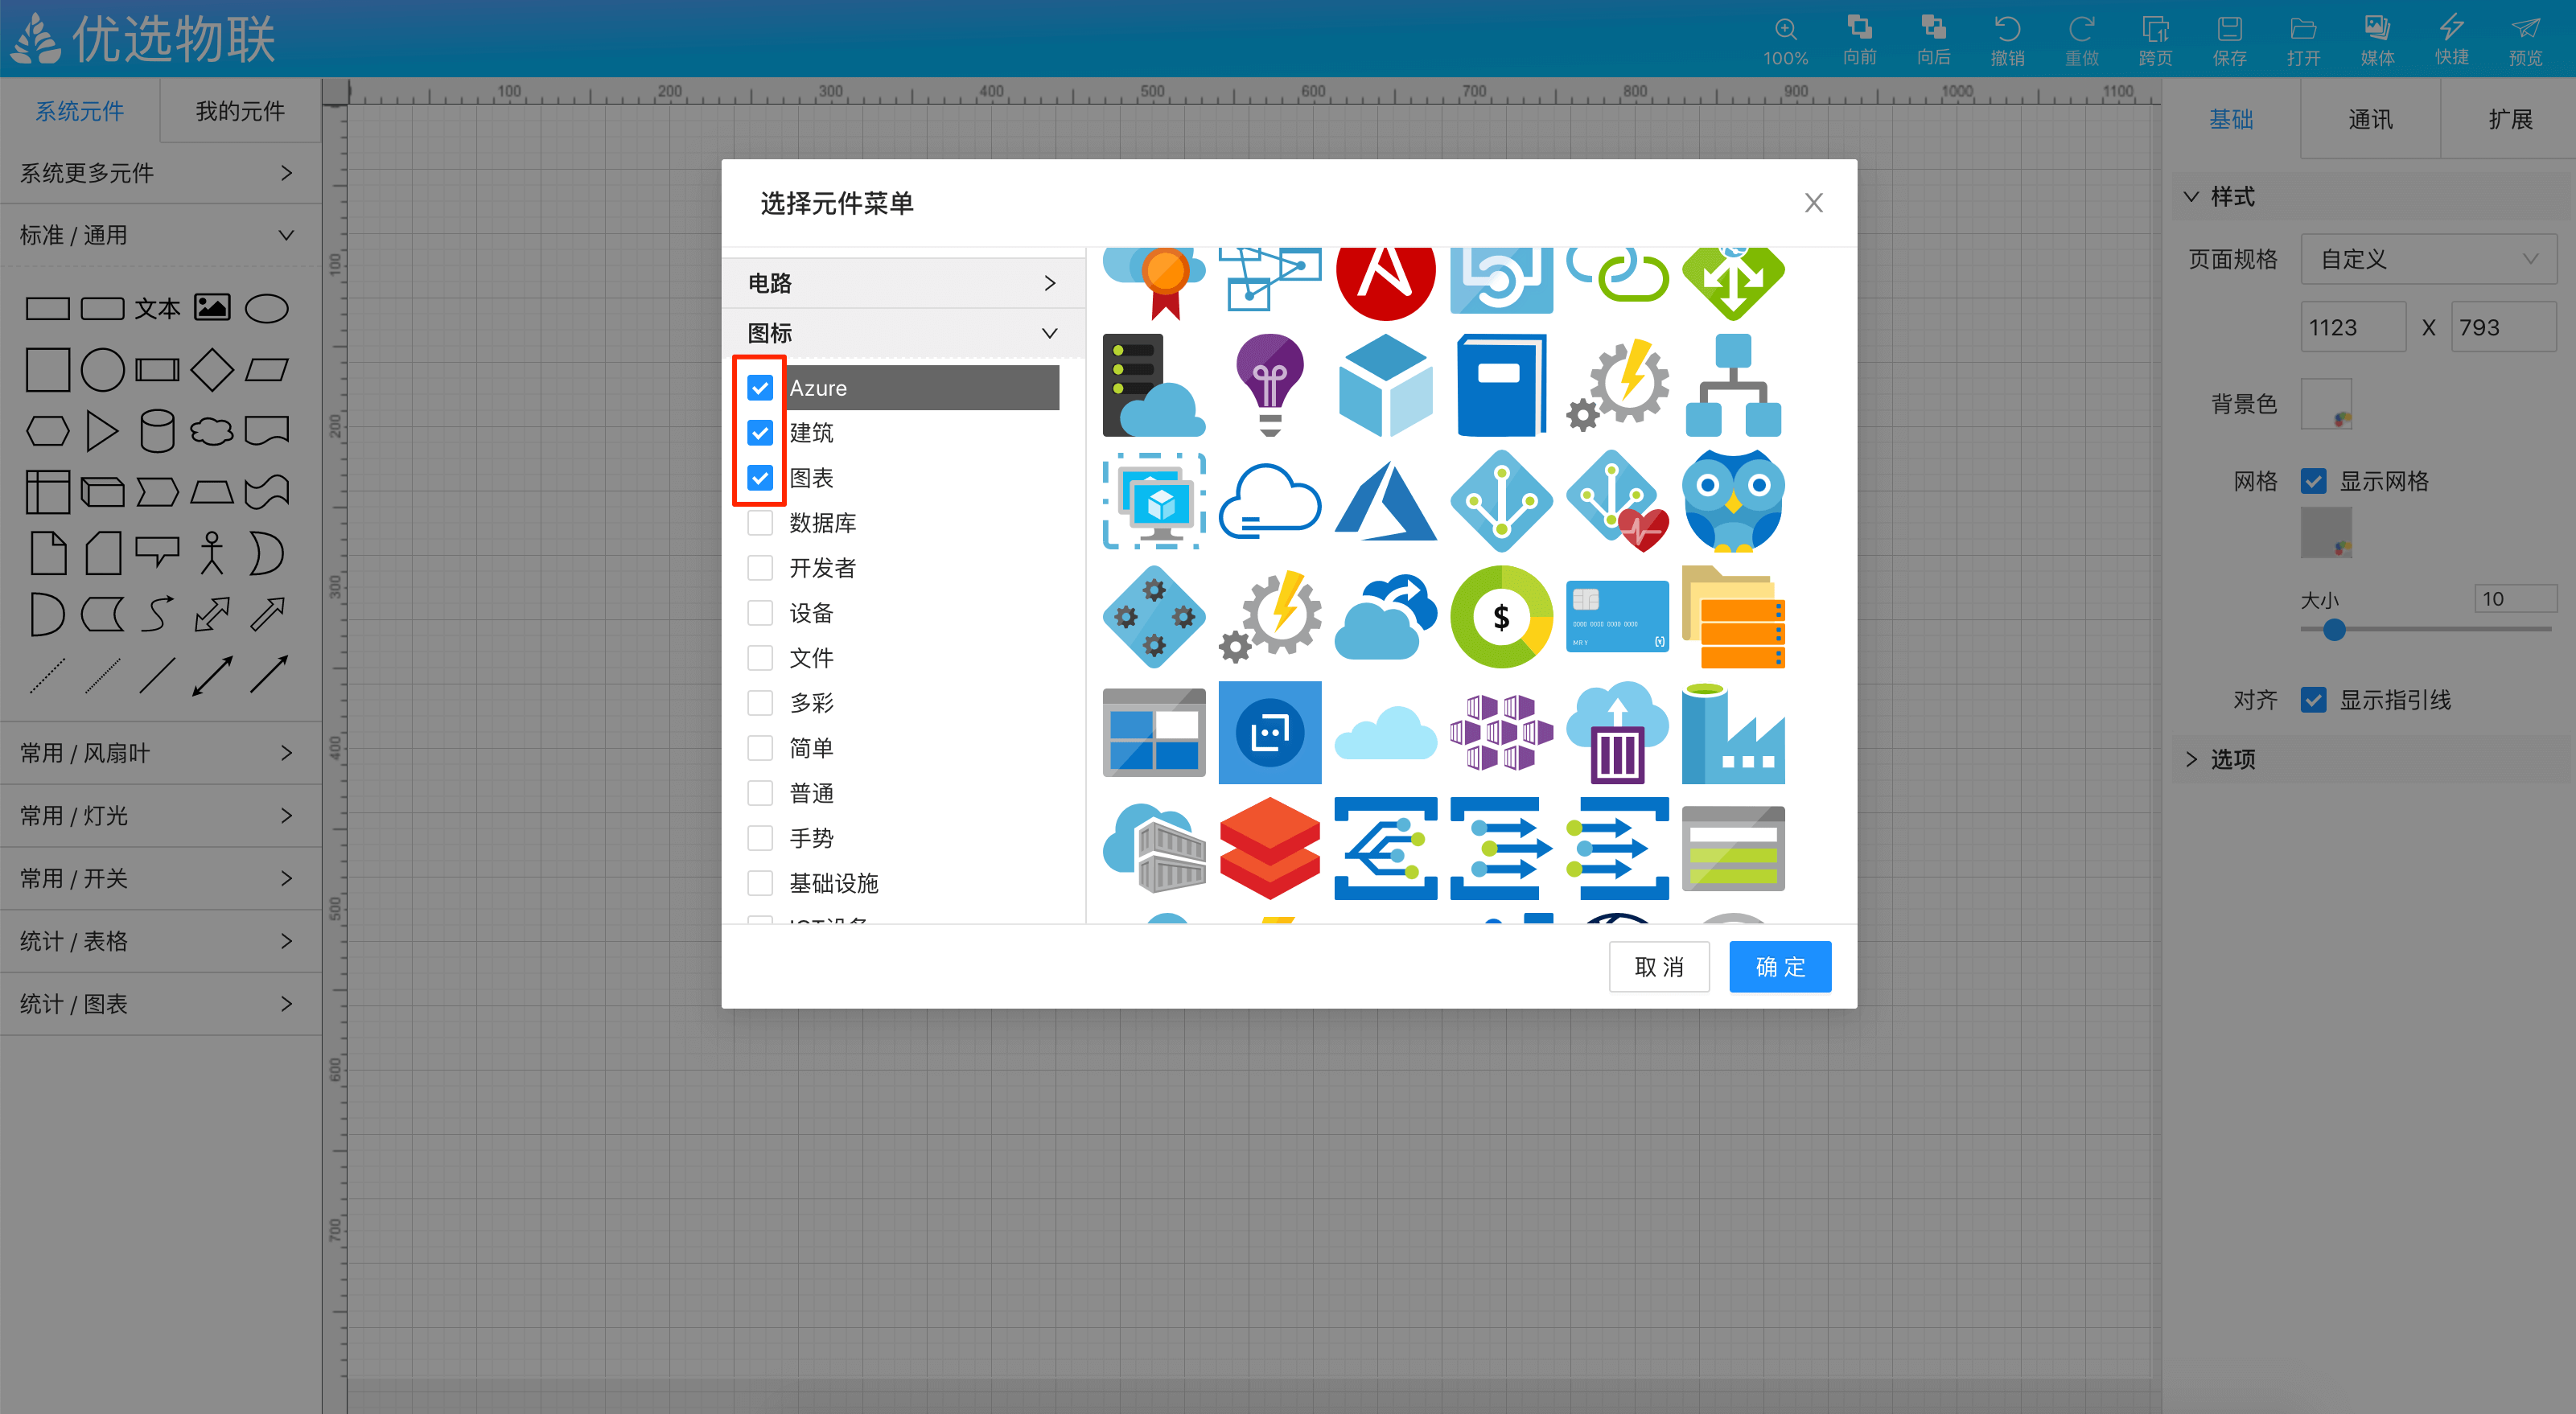Expand 系统更多元件 section
The width and height of the screenshot is (2576, 1414).
(x=160, y=173)
